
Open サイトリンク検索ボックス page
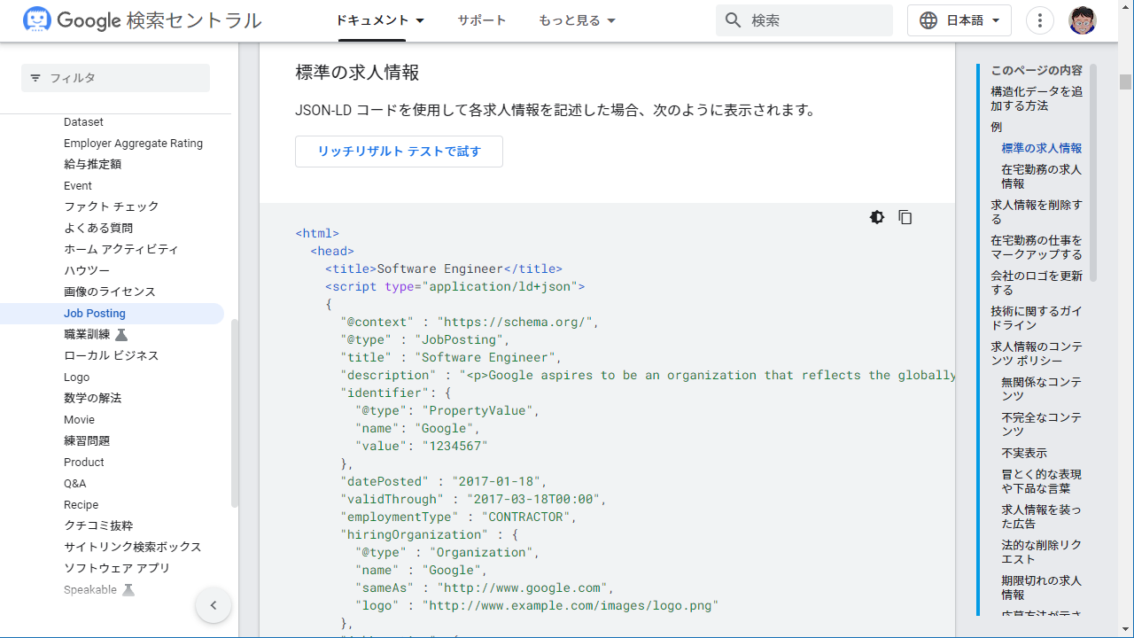(133, 547)
